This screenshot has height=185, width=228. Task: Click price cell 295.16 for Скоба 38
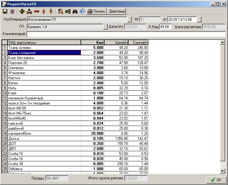(x=116, y=164)
